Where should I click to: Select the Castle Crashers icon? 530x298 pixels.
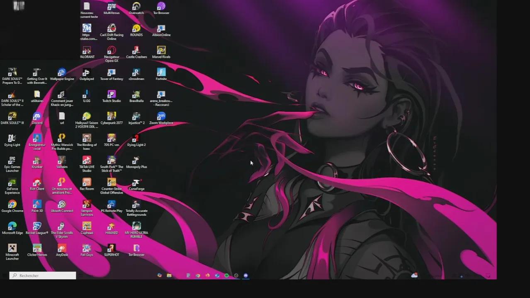pyautogui.click(x=136, y=53)
